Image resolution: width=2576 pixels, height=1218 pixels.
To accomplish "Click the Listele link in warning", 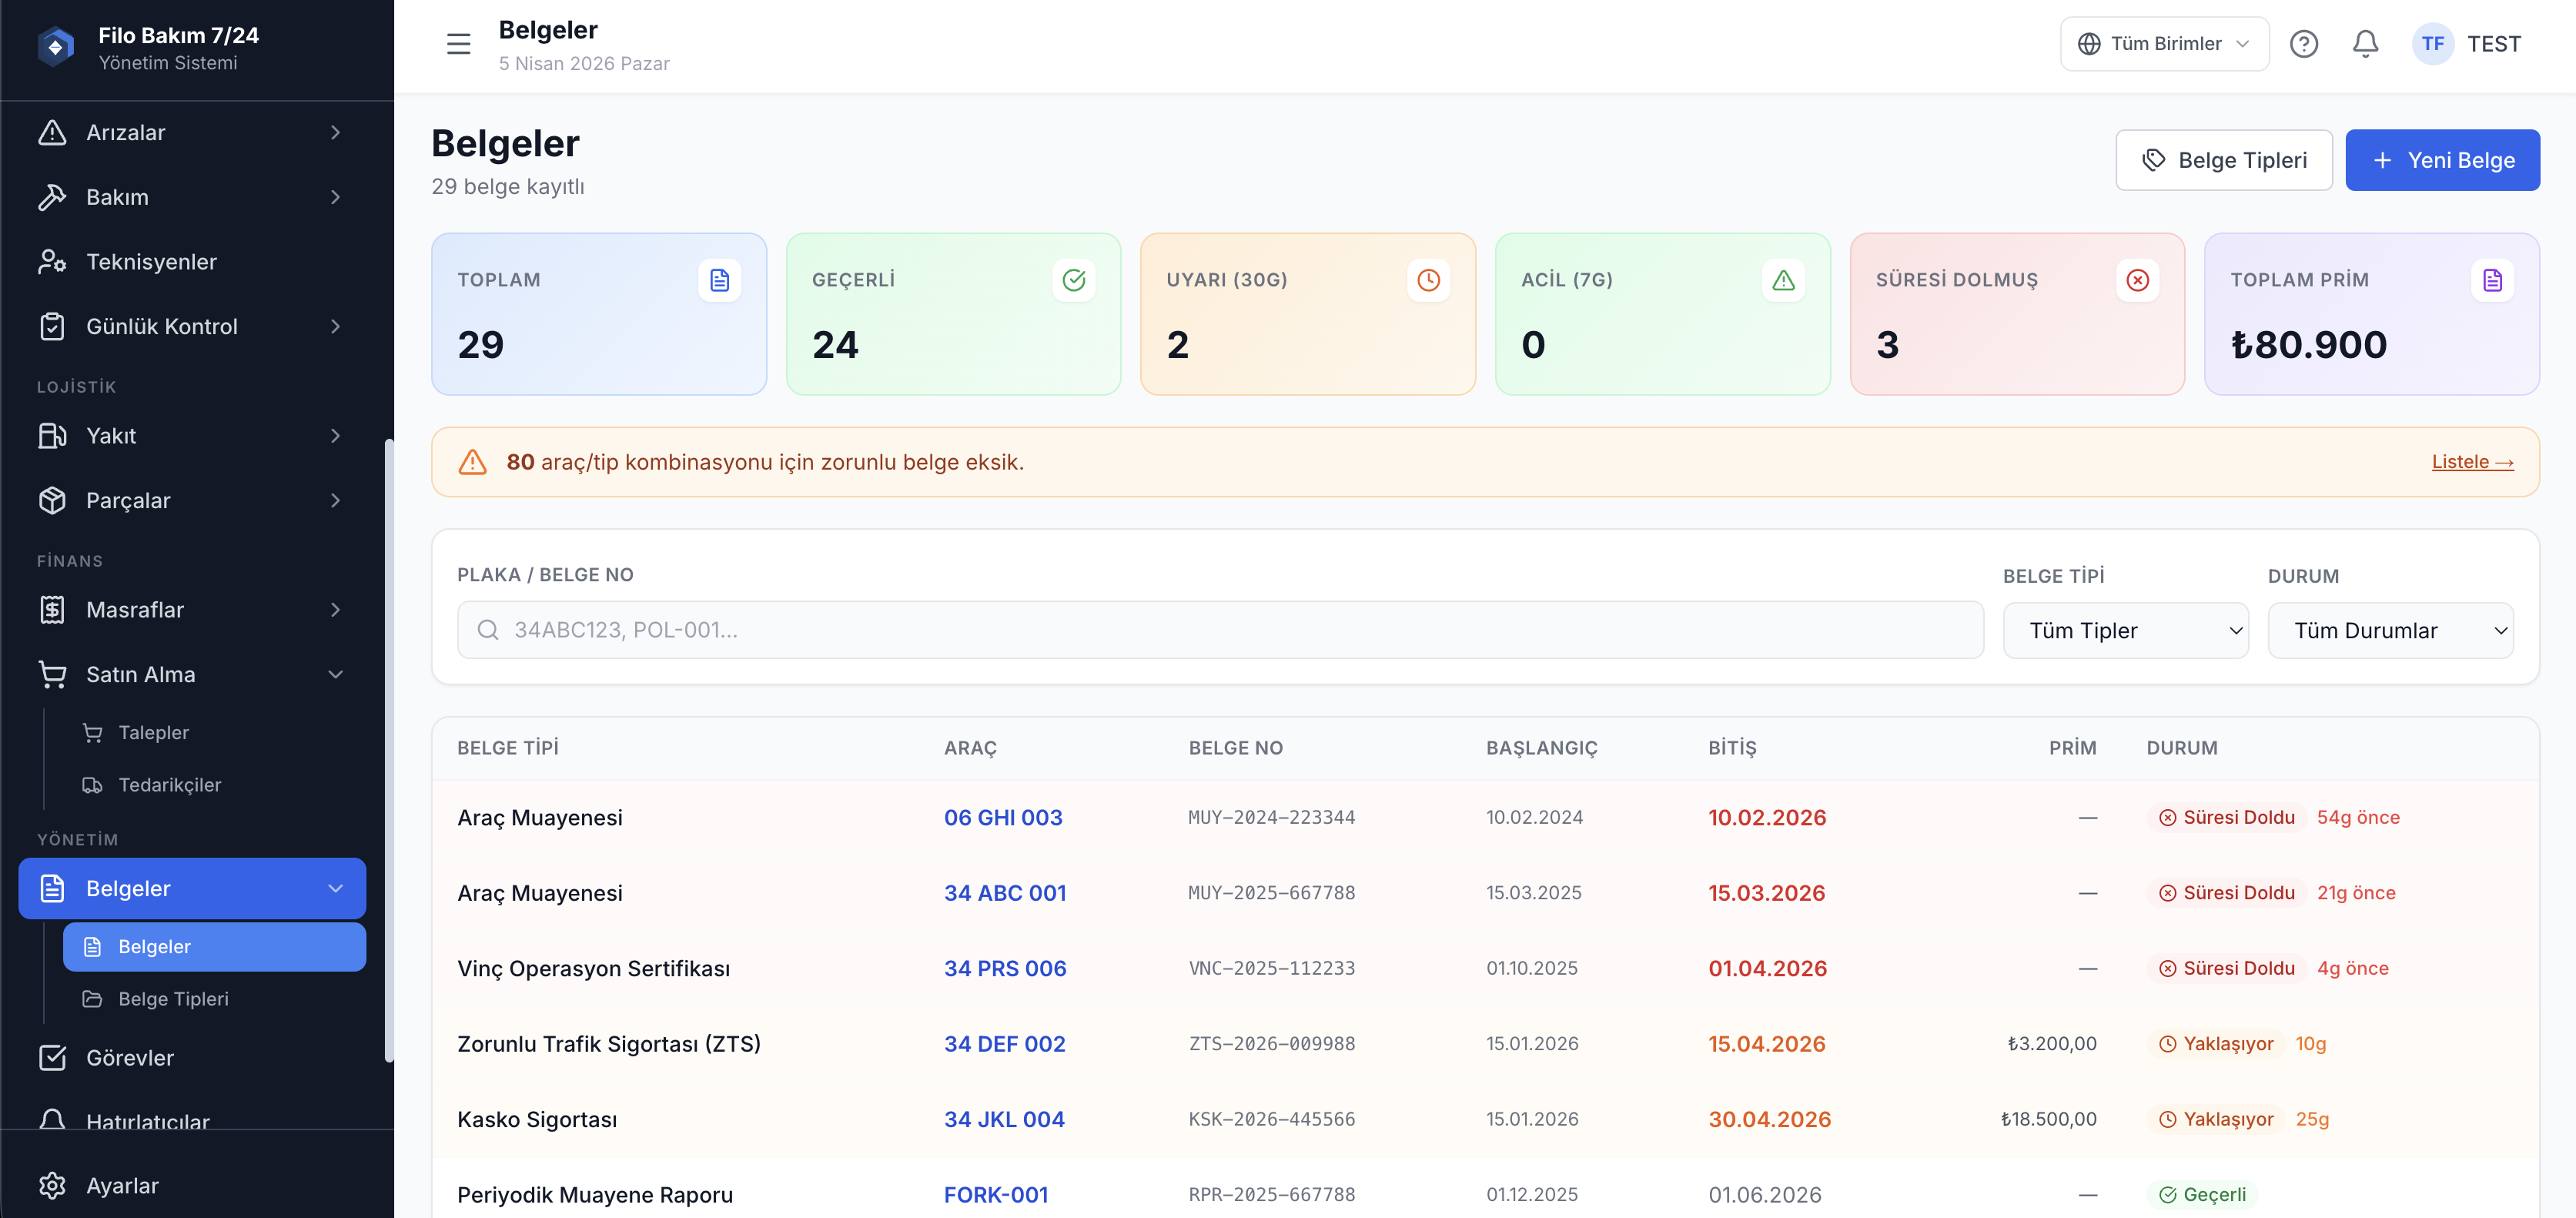I will [x=2471, y=462].
